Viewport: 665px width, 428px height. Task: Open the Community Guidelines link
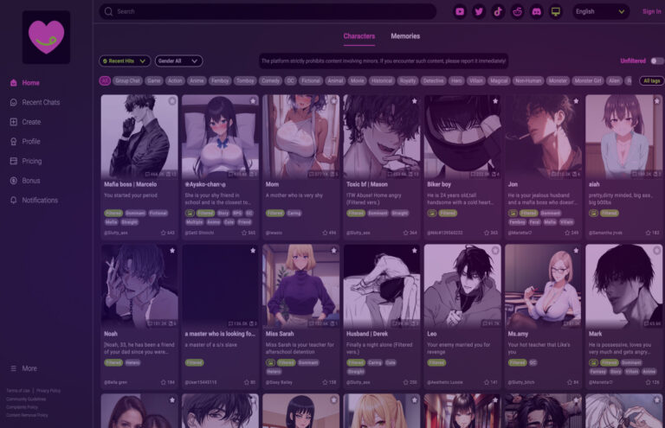click(26, 399)
